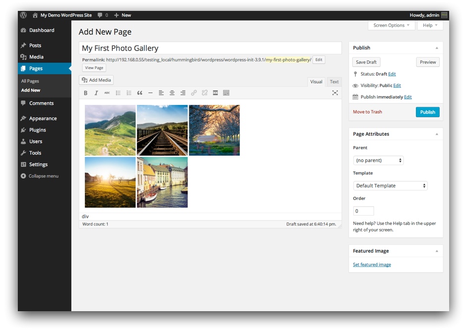Insert a horizontal line
This screenshot has height=330, width=466.
click(x=150, y=93)
